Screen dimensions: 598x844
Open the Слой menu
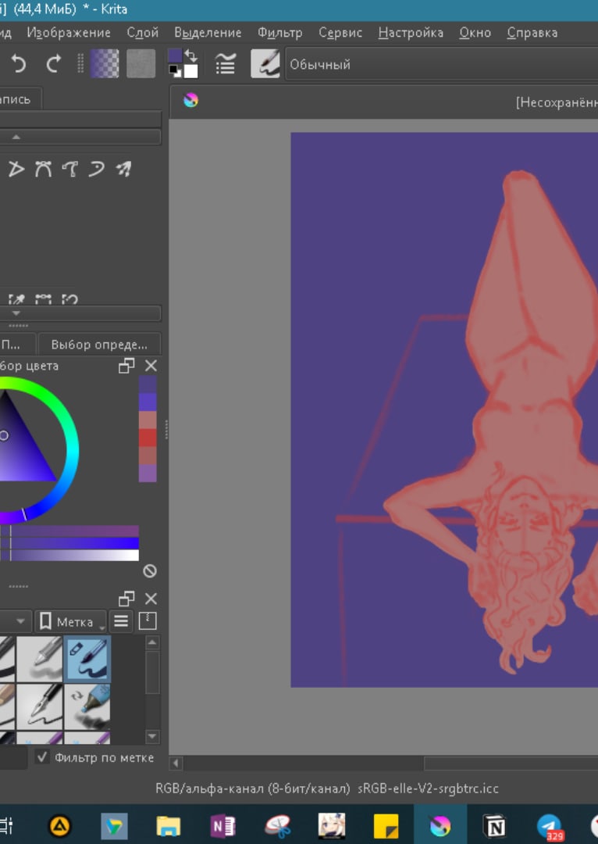143,33
